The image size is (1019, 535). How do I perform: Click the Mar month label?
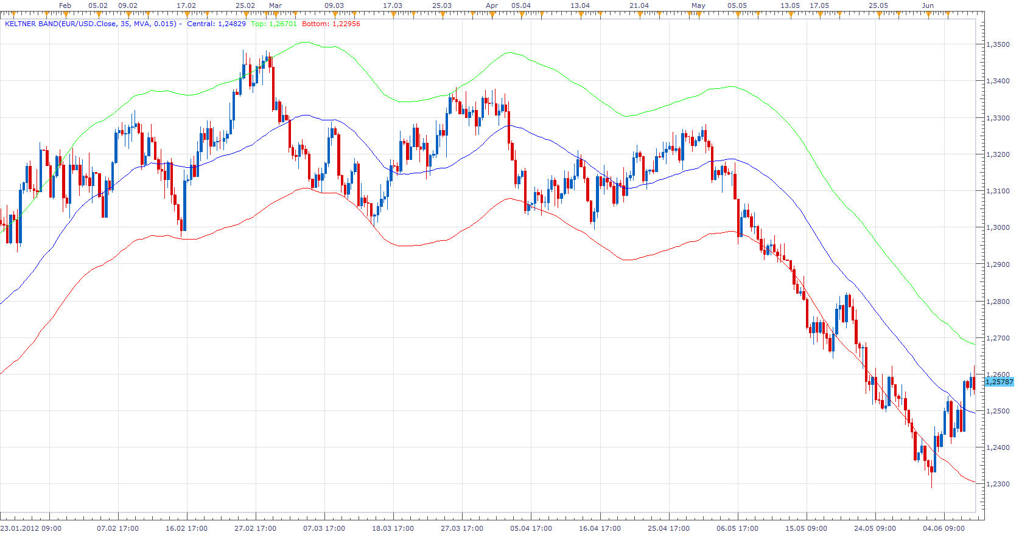[276, 5]
